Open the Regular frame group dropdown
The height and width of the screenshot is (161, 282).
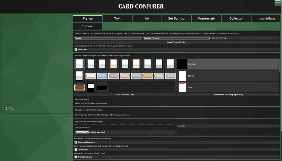[x=108, y=38]
